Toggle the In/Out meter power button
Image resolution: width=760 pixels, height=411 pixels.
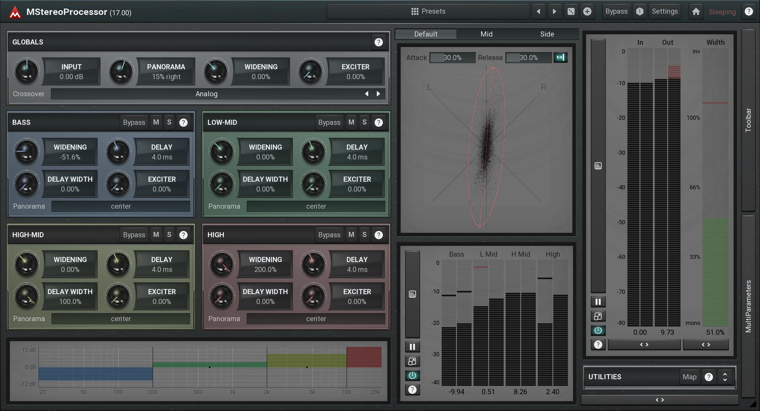[598, 330]
